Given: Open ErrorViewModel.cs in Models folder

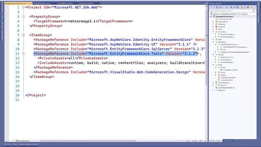Looking at the screenshot, I should (227, 62).
